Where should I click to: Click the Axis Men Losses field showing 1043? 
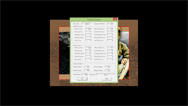click(x=88, y=48)
